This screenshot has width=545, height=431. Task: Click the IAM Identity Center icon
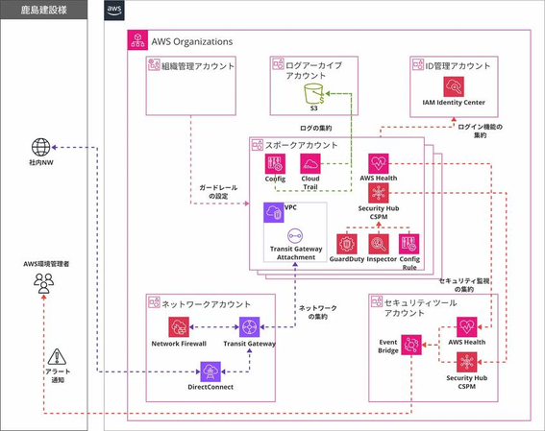[454, 86]
